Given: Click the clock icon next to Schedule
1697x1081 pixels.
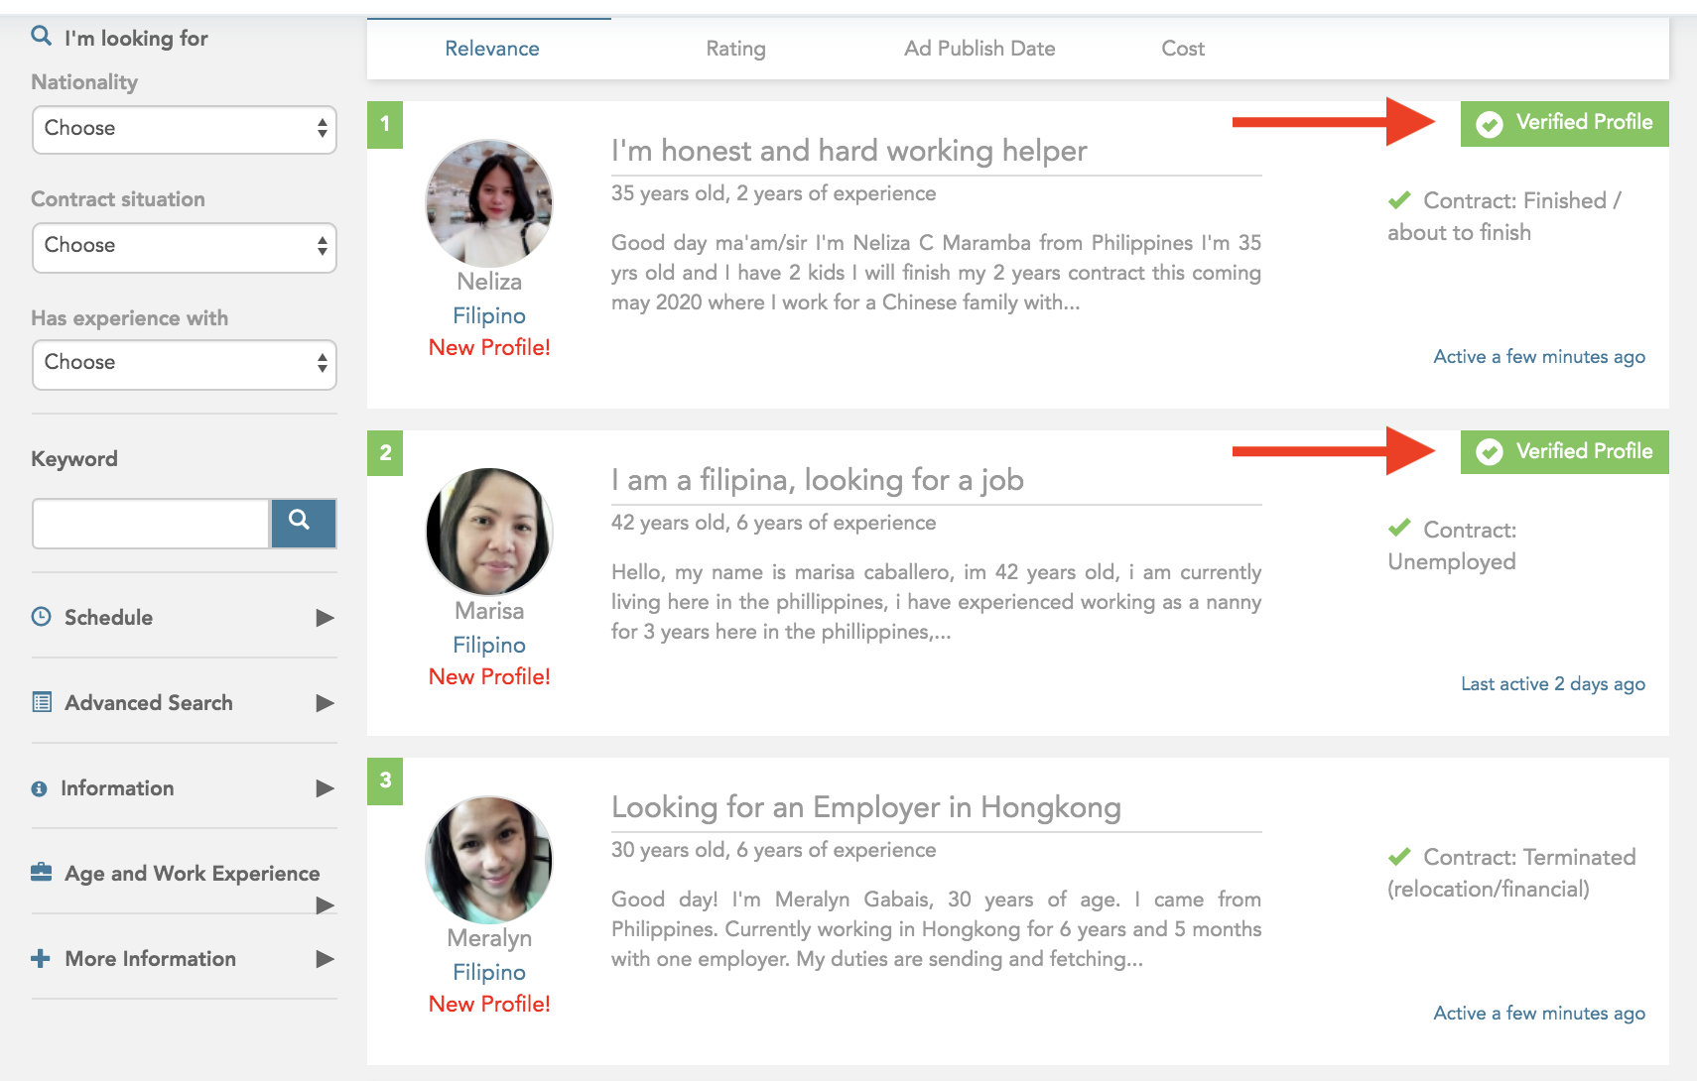Looking at the screenshot, I should (x=41, y=617).
